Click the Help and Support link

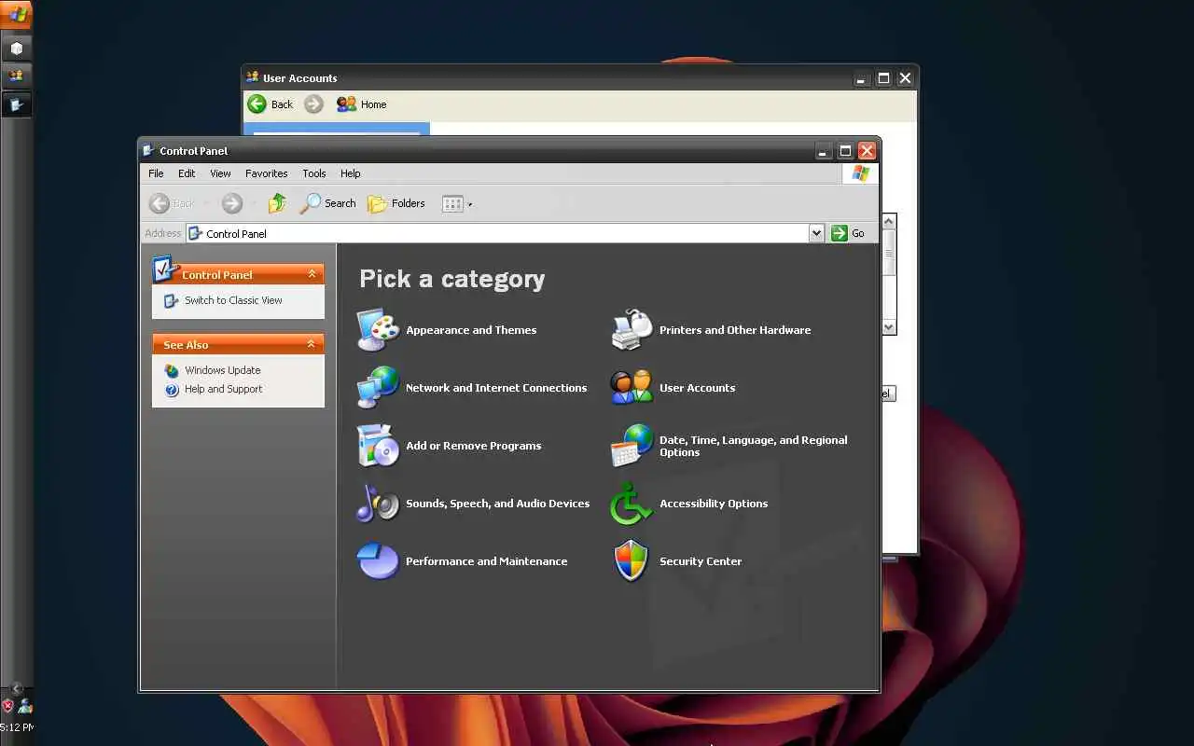point(223,389)
